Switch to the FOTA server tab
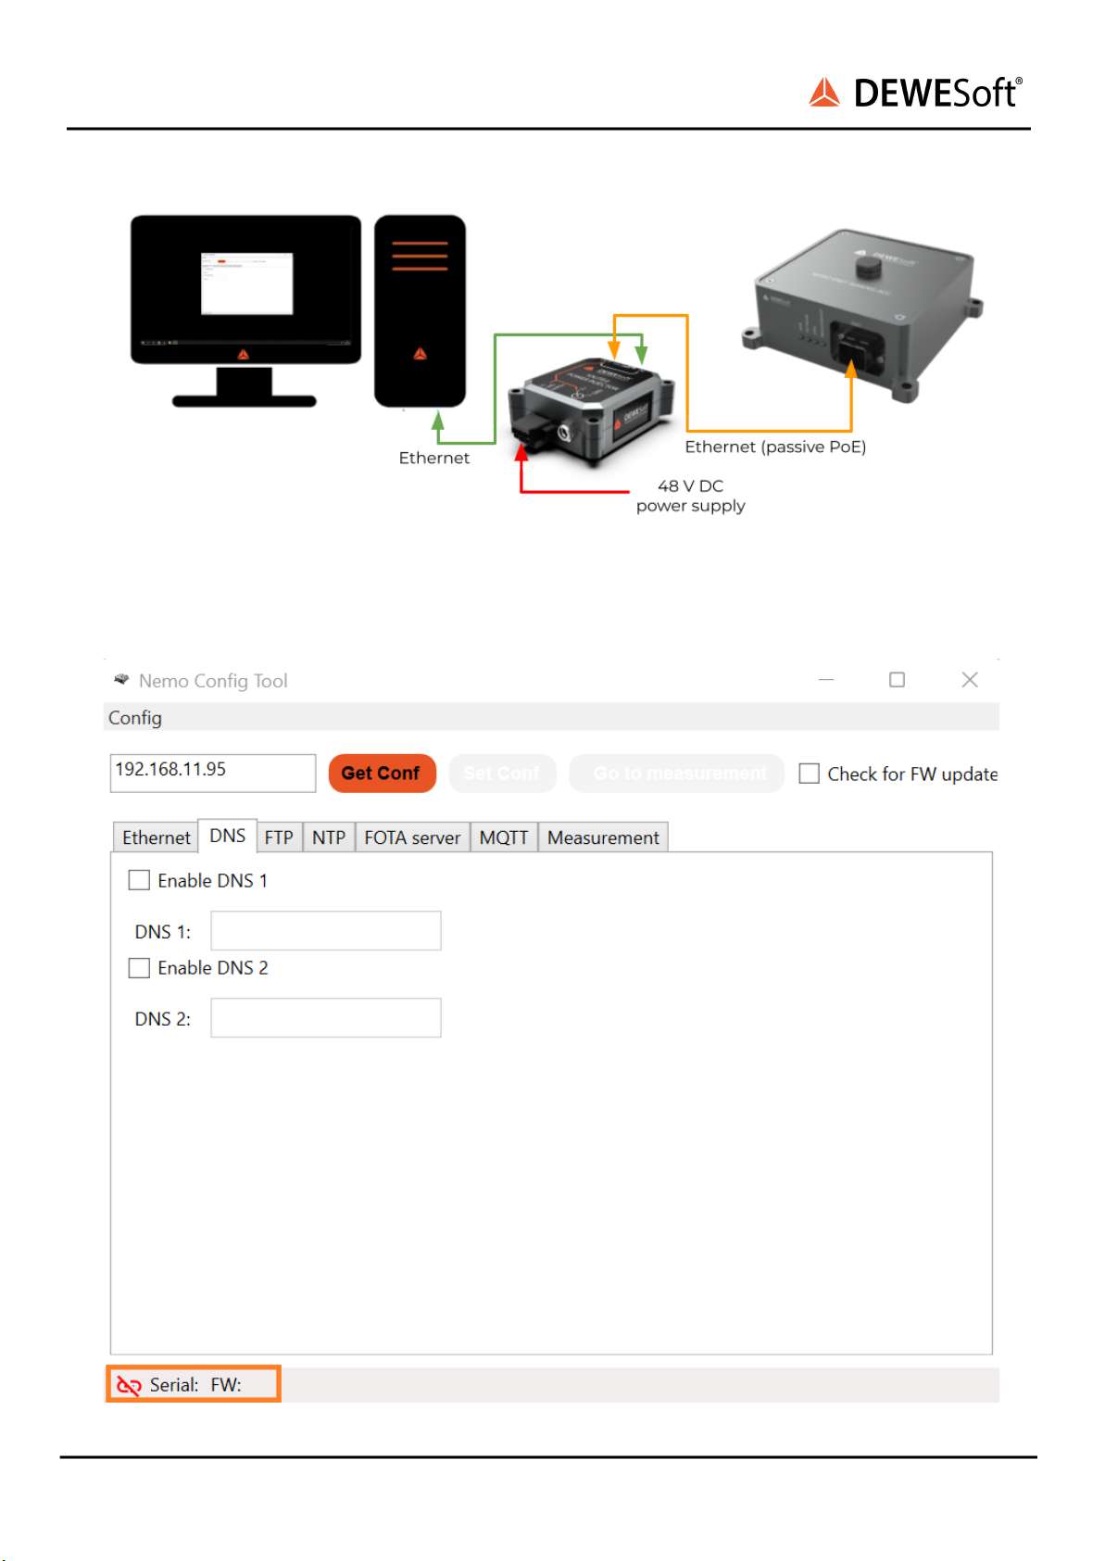1105x1561 pixels. [412, 837]
